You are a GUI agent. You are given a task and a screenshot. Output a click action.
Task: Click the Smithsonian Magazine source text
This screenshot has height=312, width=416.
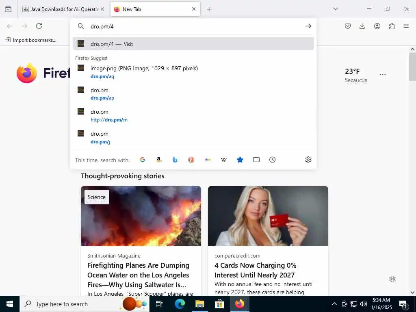[114, 256]
